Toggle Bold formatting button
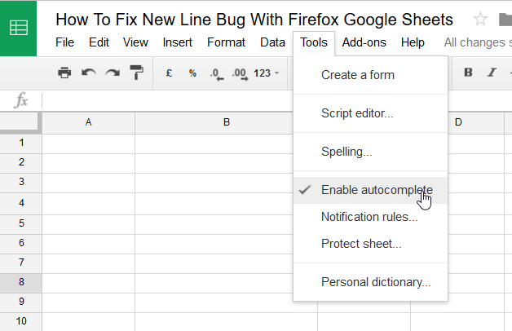512x331 pixels. pos(468,72)
